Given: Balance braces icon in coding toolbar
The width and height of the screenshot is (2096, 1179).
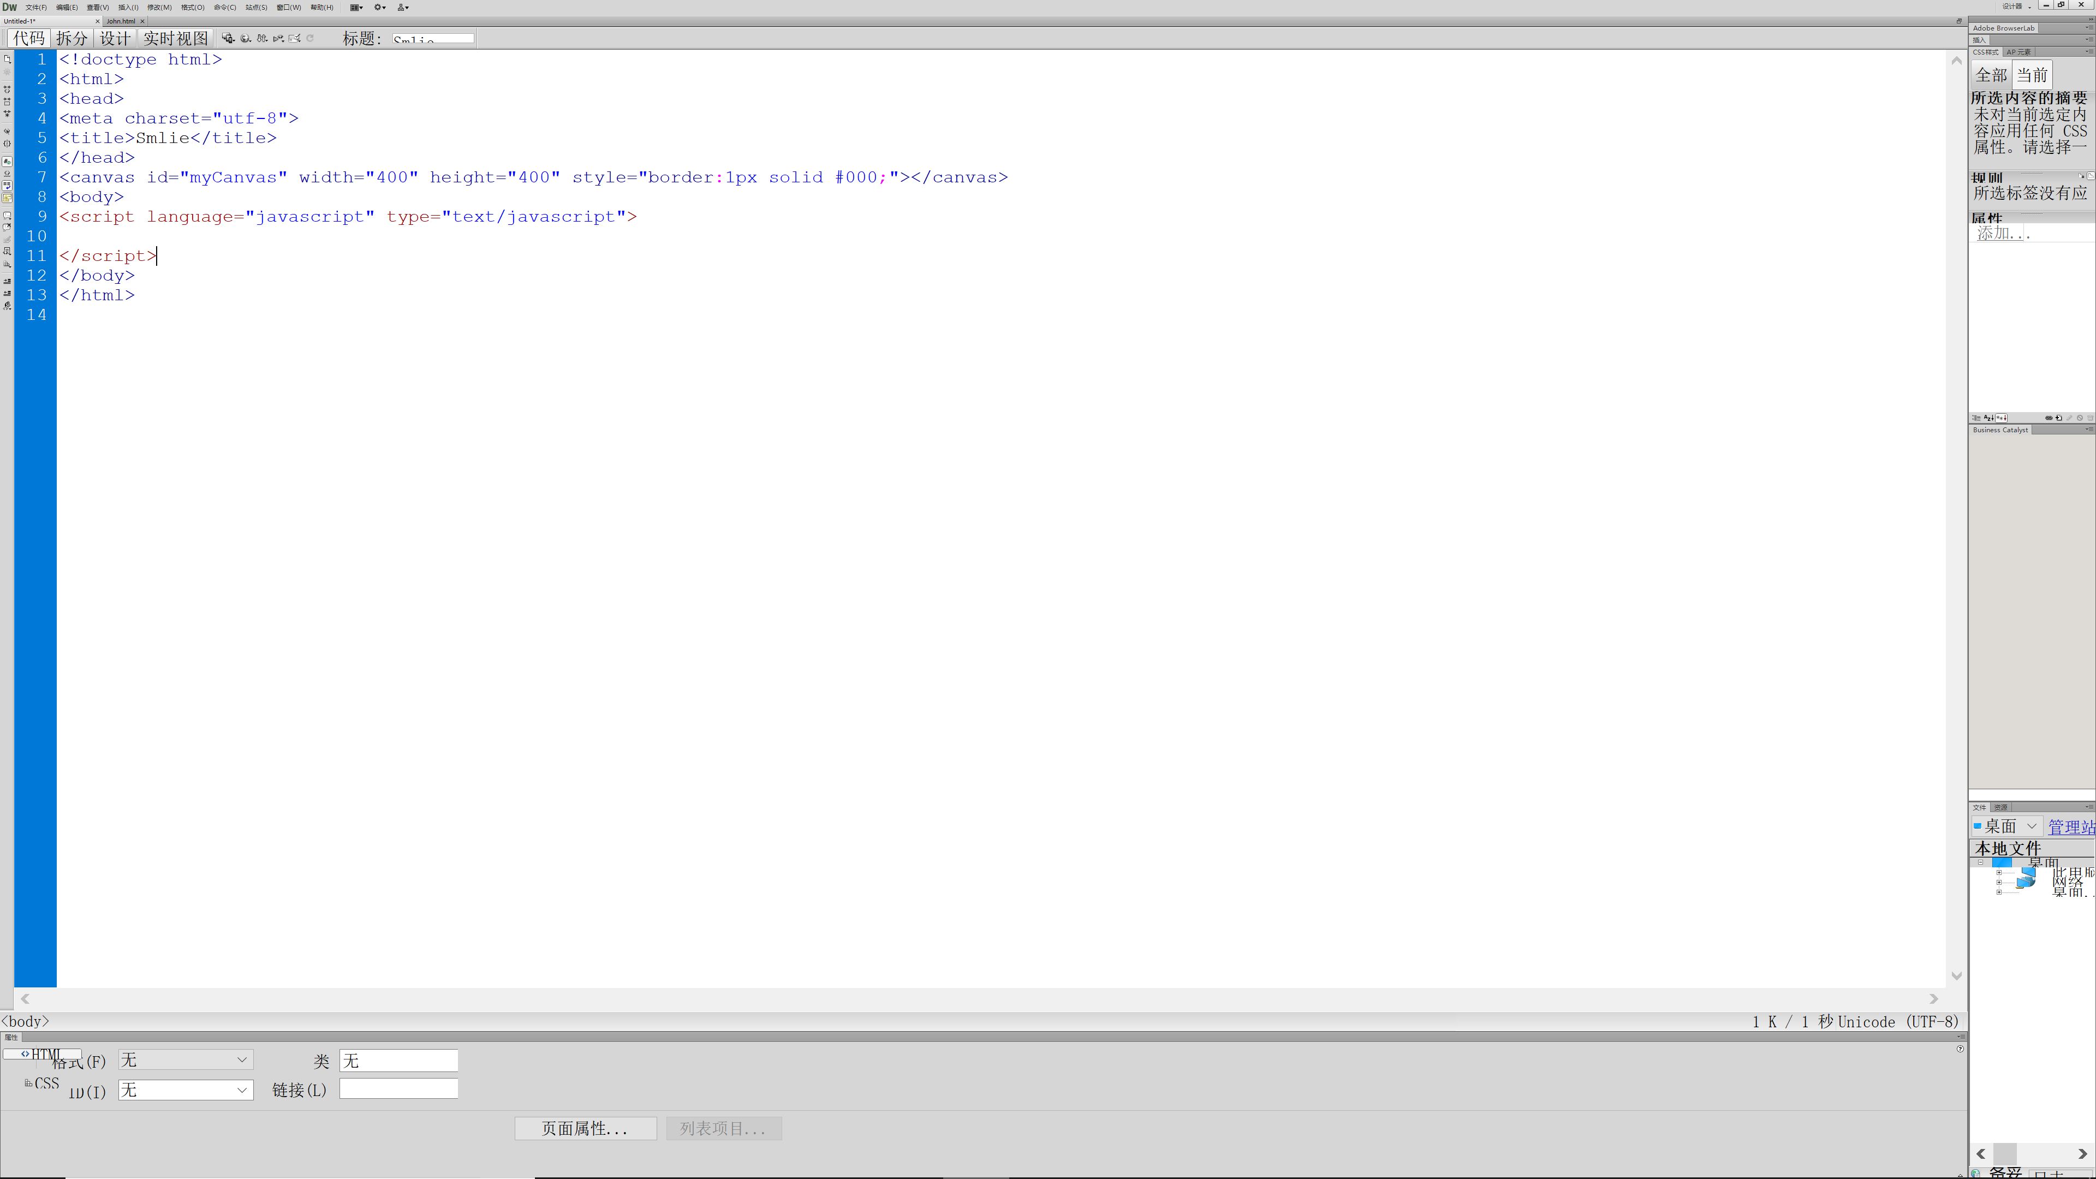Looking at the screenshot, I should [7, 144].
